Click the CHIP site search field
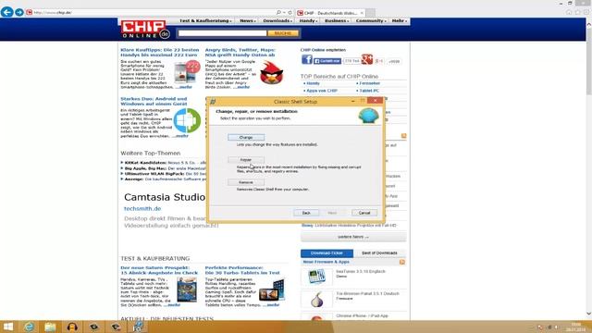This screenshot has height=333, width=592. [222, 33]
